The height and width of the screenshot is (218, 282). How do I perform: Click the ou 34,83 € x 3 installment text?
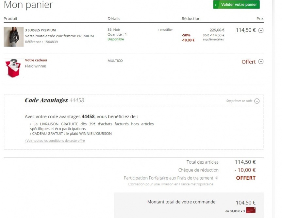click(235, 211)
